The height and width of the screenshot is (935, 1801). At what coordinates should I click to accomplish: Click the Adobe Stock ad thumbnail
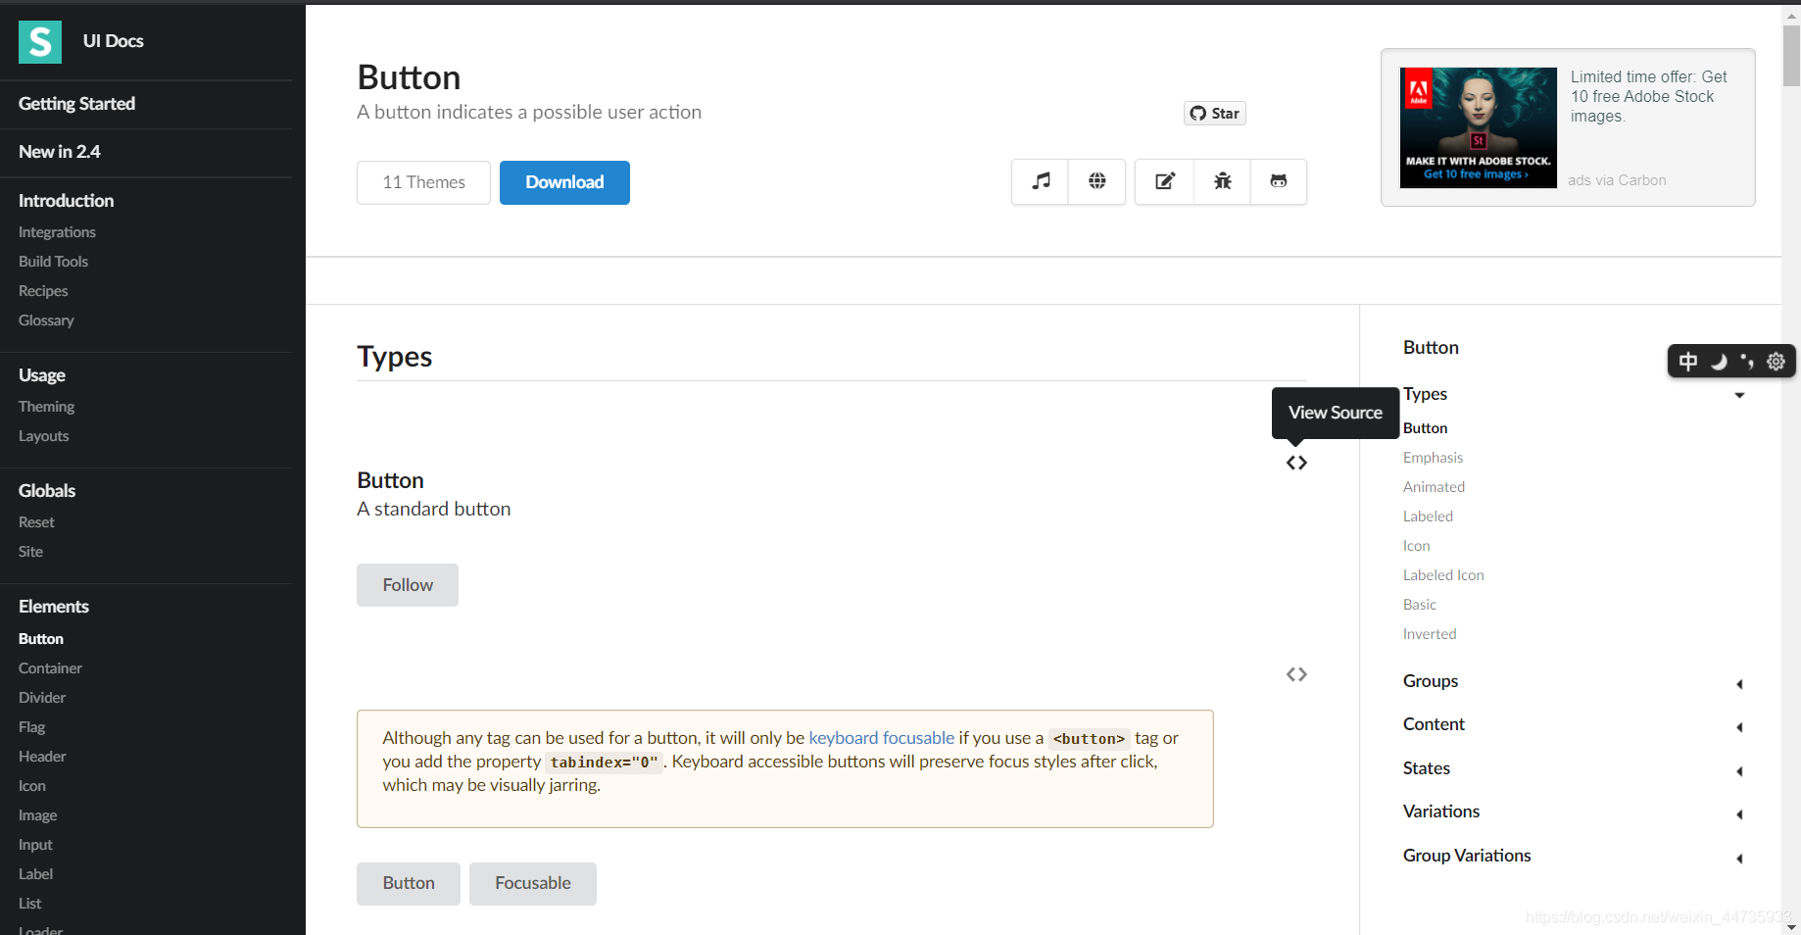point(1478,127)
